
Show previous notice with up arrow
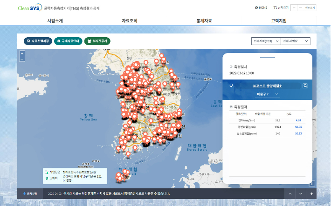coord(290,193)
